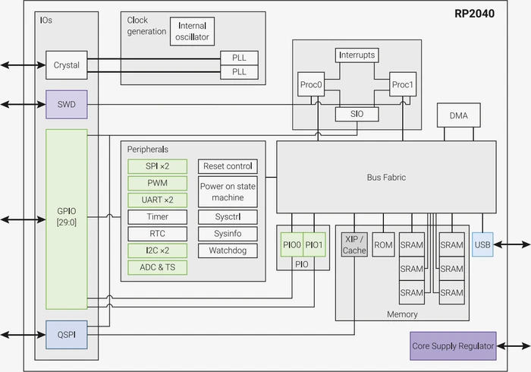Click the green GPIO [29:0] block

(x=67, y=219)
